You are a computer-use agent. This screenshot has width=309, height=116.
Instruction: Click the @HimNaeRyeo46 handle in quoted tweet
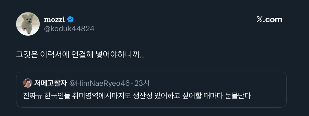click(x=99, y=83)
